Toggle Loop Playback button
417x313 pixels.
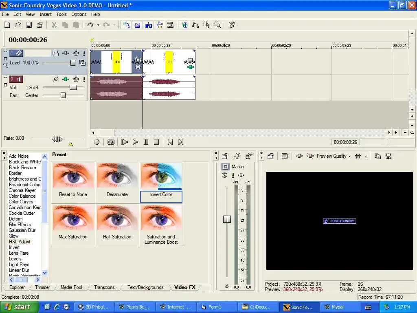(111, 142)
